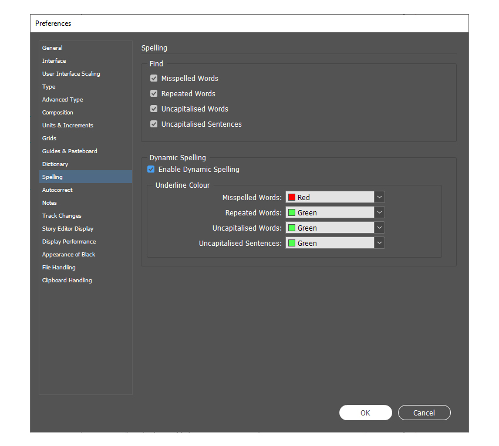Viewport: 499px width, 446px height.
Task: Dismiss the dialog with Cancel button
Action: point(424,413)
